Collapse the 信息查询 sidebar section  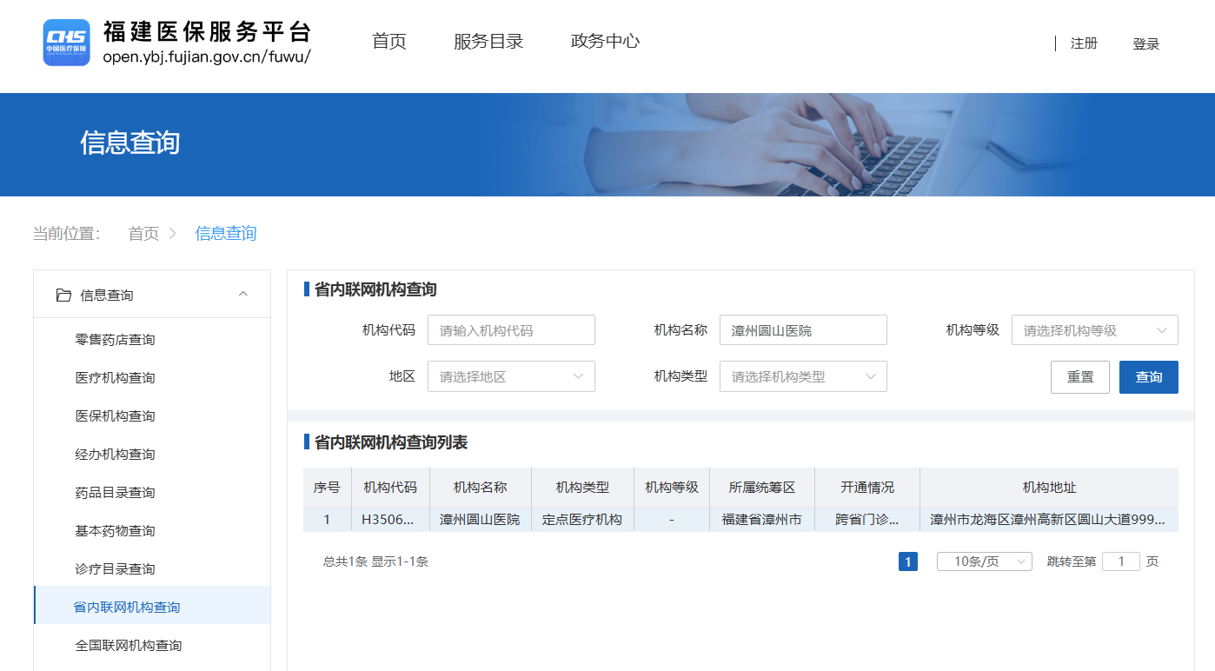click(243, 295)
